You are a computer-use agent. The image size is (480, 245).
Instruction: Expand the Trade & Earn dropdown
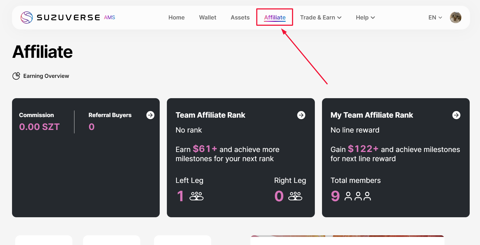(x=321, y=17)
